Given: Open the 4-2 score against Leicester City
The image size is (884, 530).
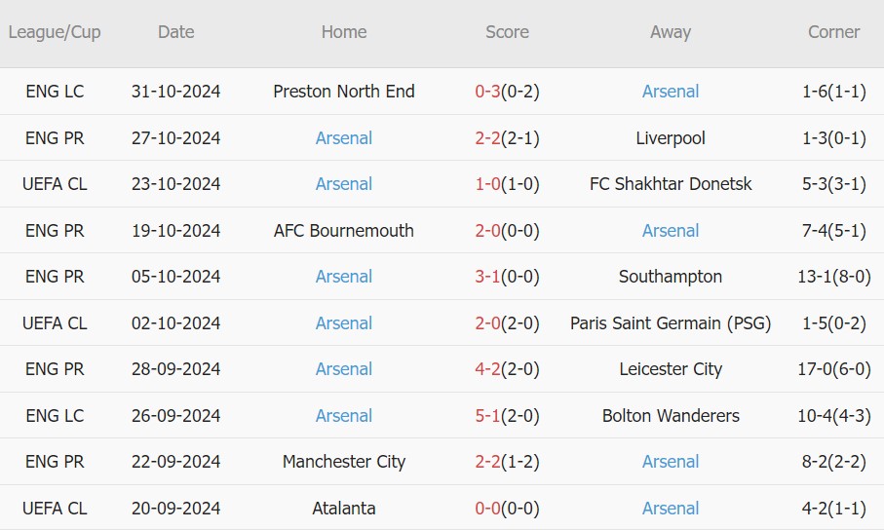Looking at the screenshot, I should tap(487, 369).
